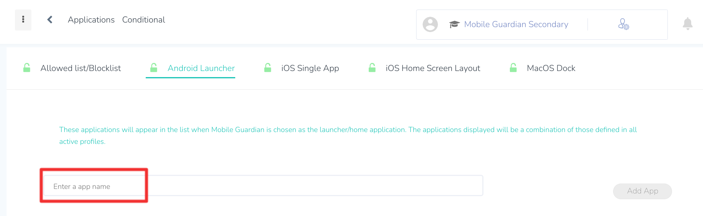Toggle the lock icon beside iOS Single App
This screenshot has height=216, width=703.
[x=268, y=68]
